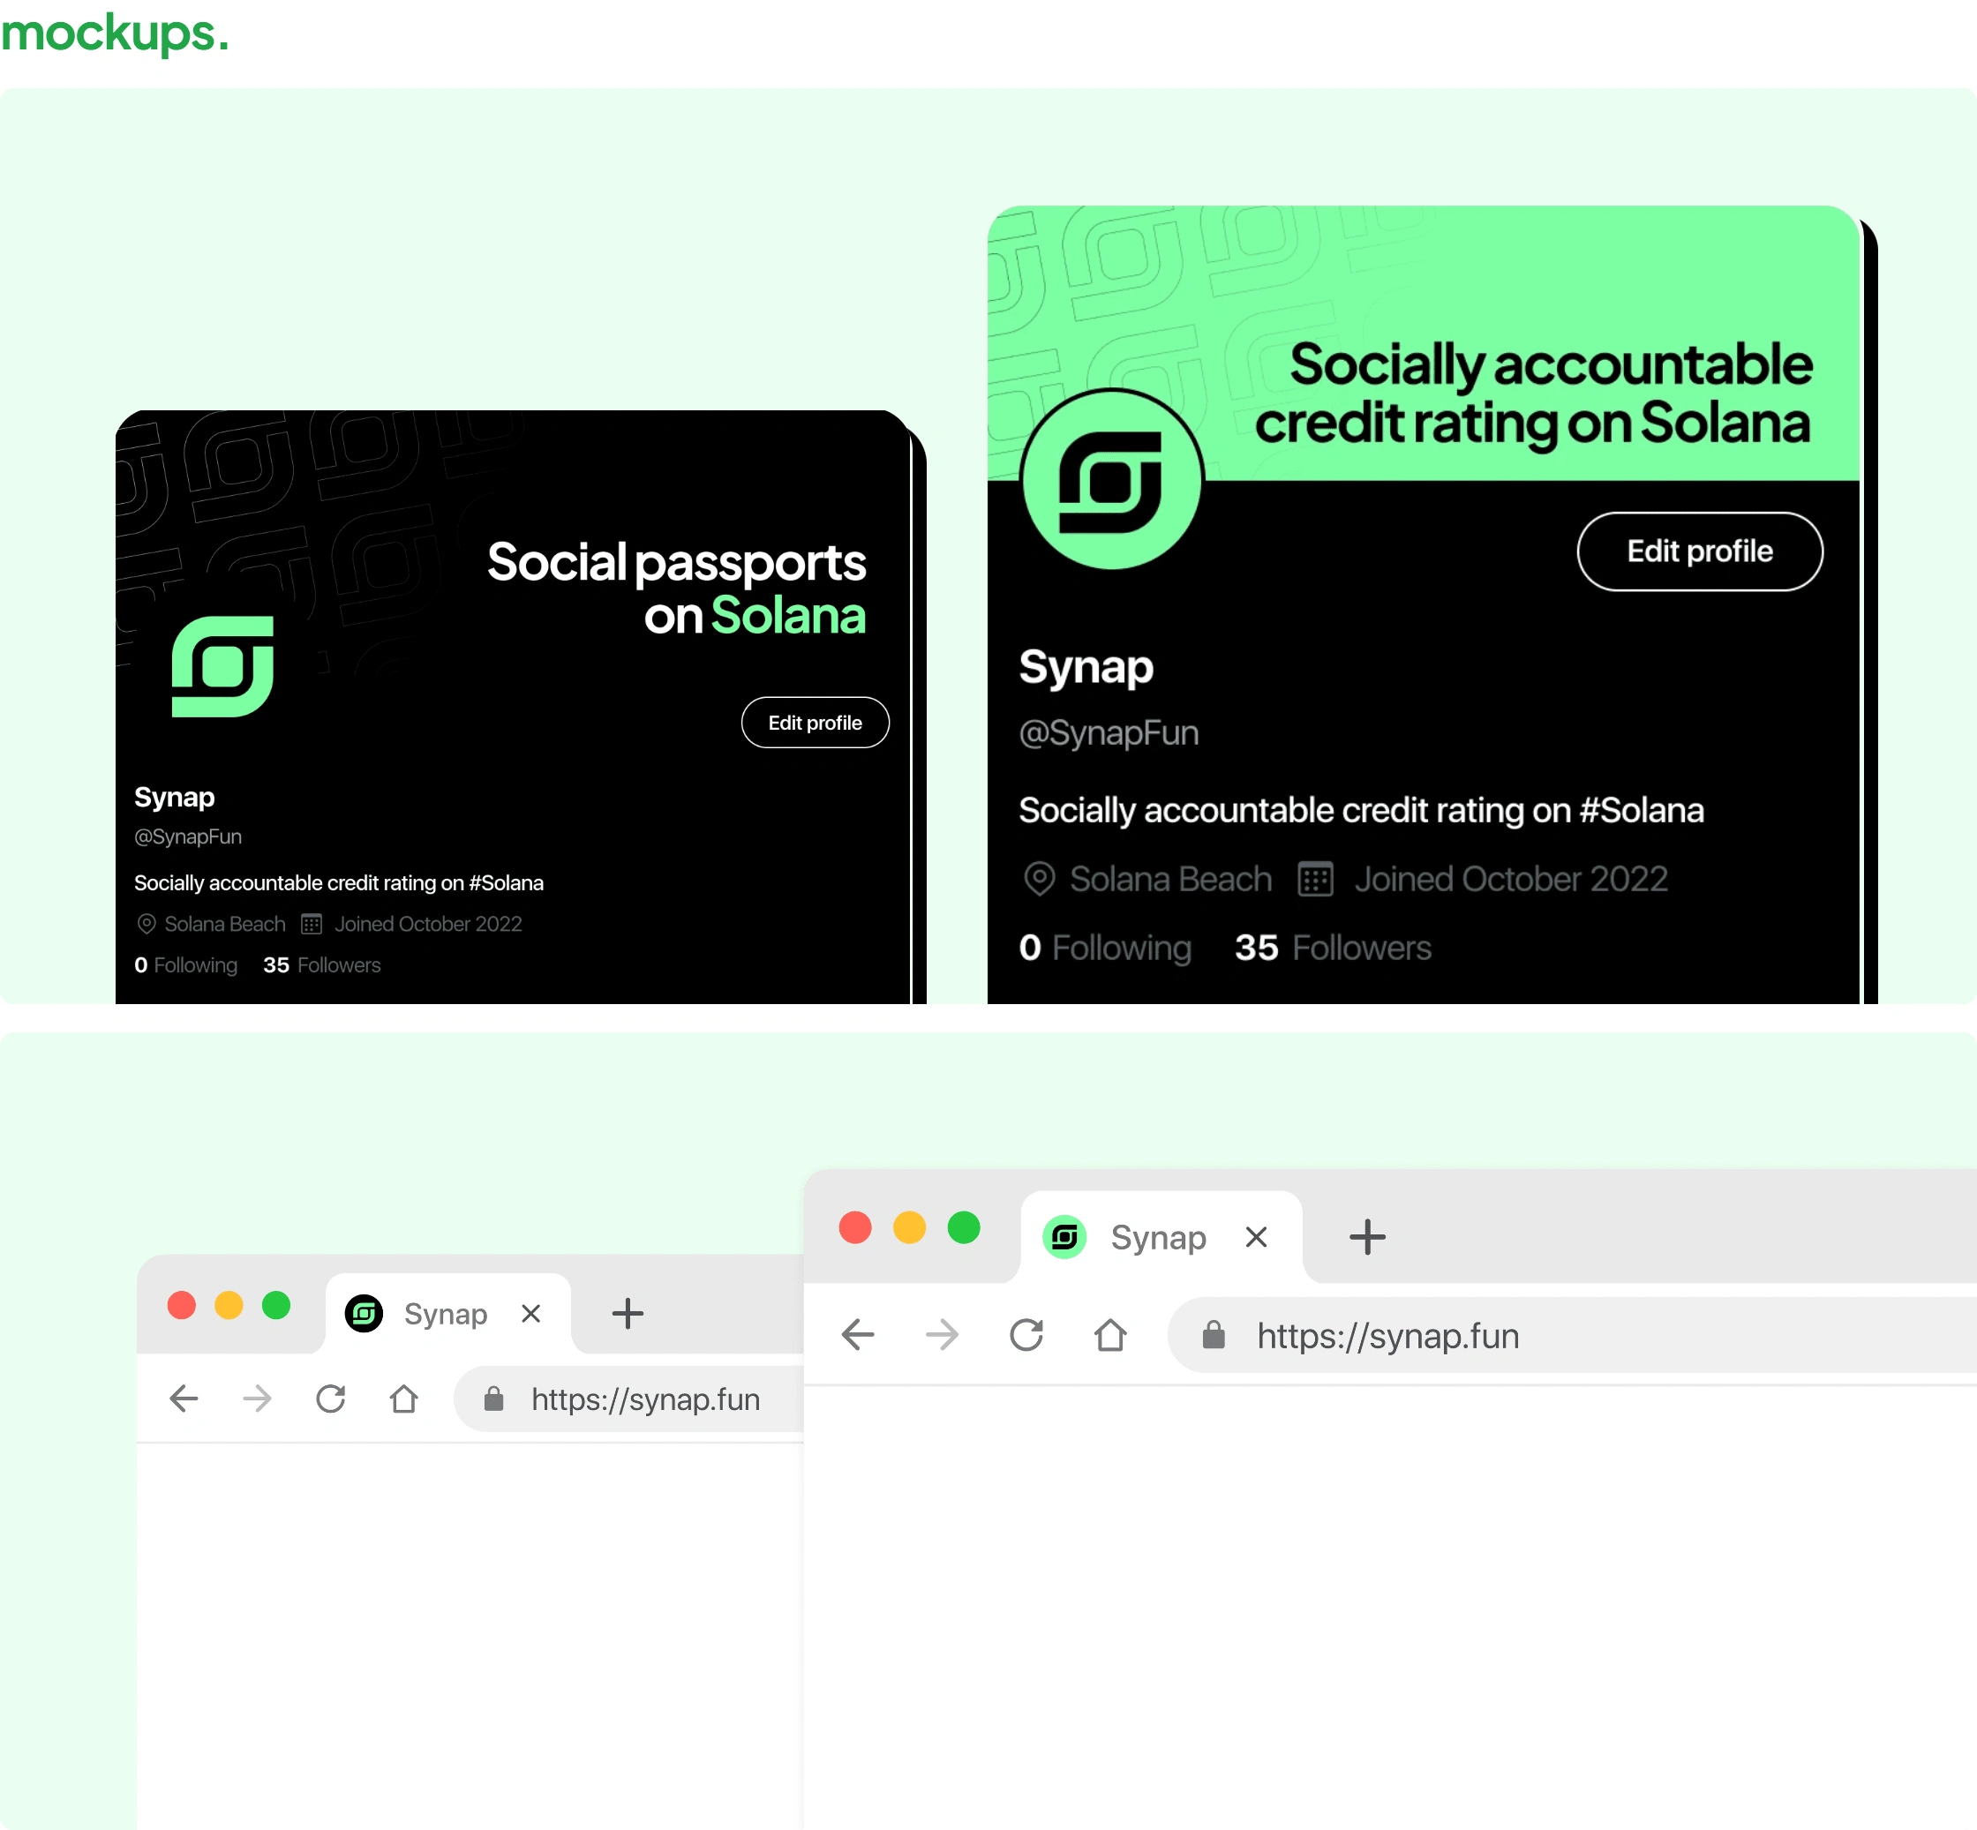Click the black Synap favicon in the left browser tab

(x=364, y=1314)
